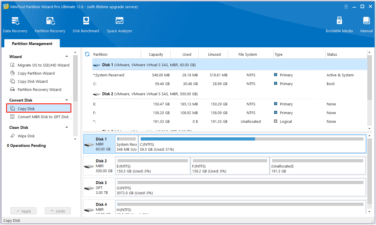This screenshot has width=376, height=225.
Task: Click the Disk 1 drive icon in the disk map
Action: click(89, 145)
